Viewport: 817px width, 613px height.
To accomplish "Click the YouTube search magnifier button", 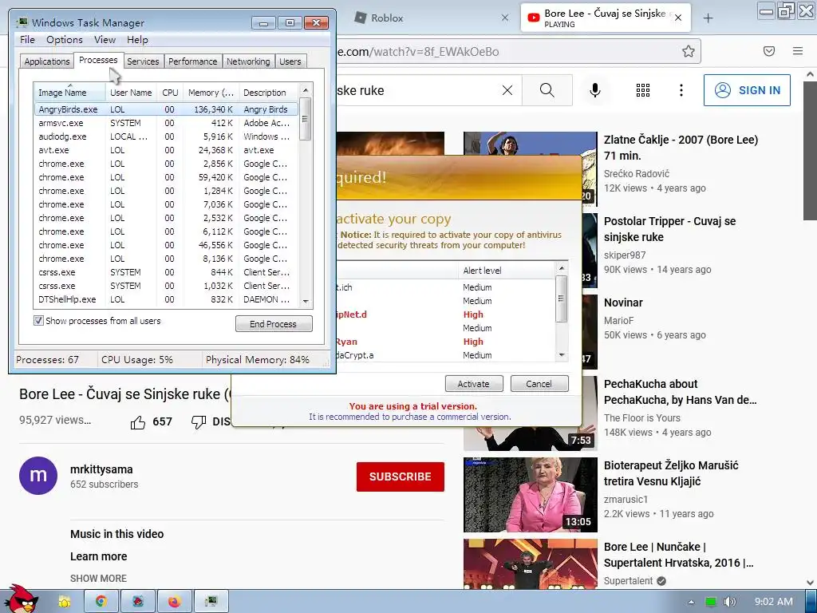I will [x=547, y=90].
